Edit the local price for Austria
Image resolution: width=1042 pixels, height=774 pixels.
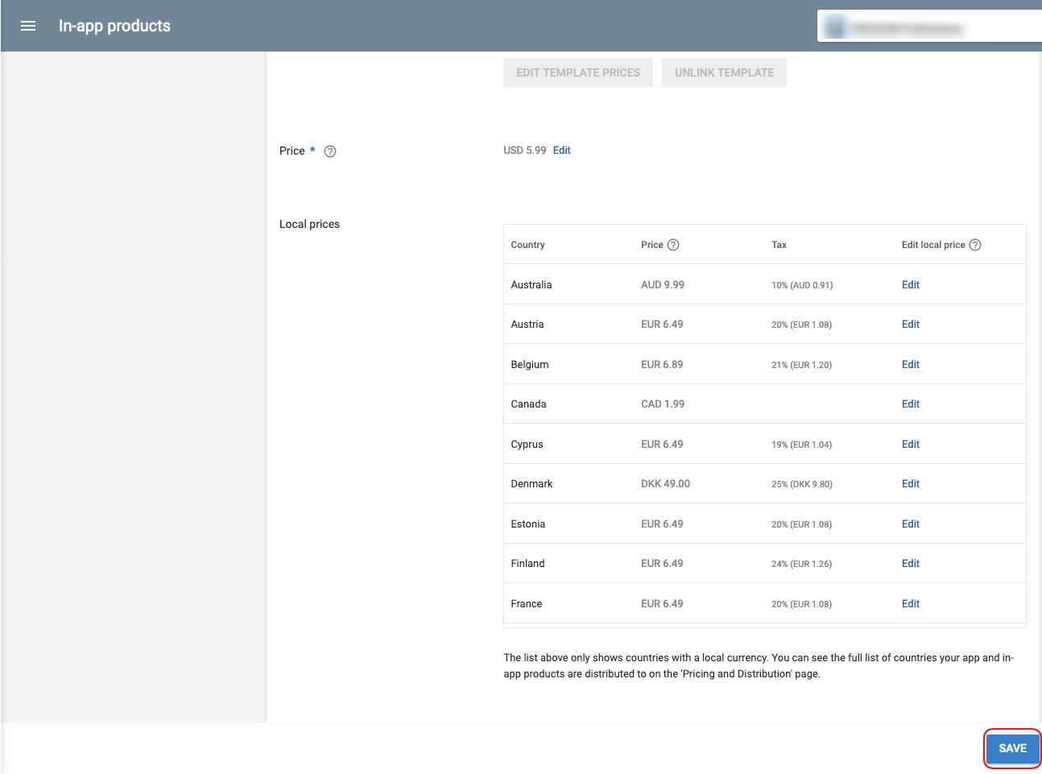point(911,325)
